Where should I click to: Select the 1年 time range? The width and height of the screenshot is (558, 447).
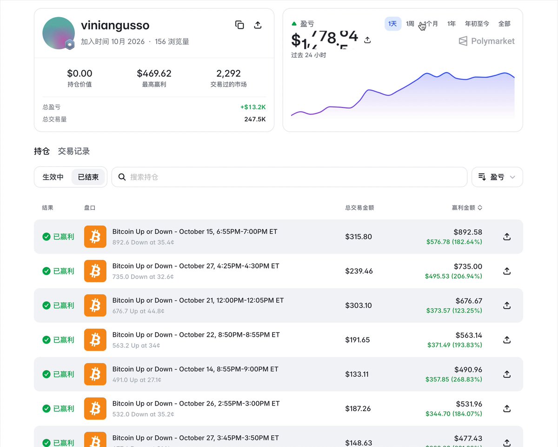[x=452, y=24]
